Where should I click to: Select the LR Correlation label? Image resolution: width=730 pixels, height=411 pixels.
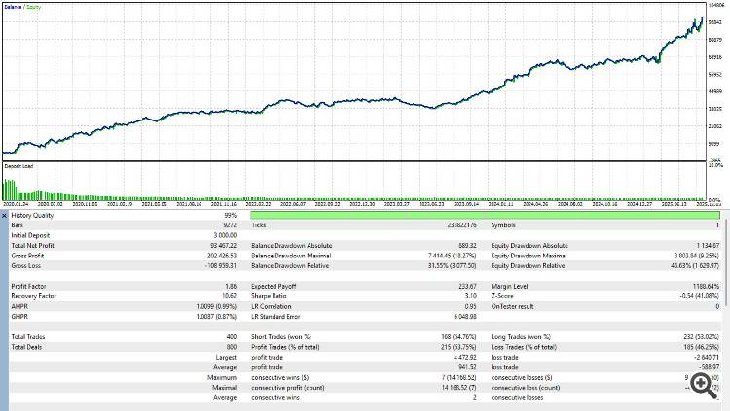[x=271, y=306]
